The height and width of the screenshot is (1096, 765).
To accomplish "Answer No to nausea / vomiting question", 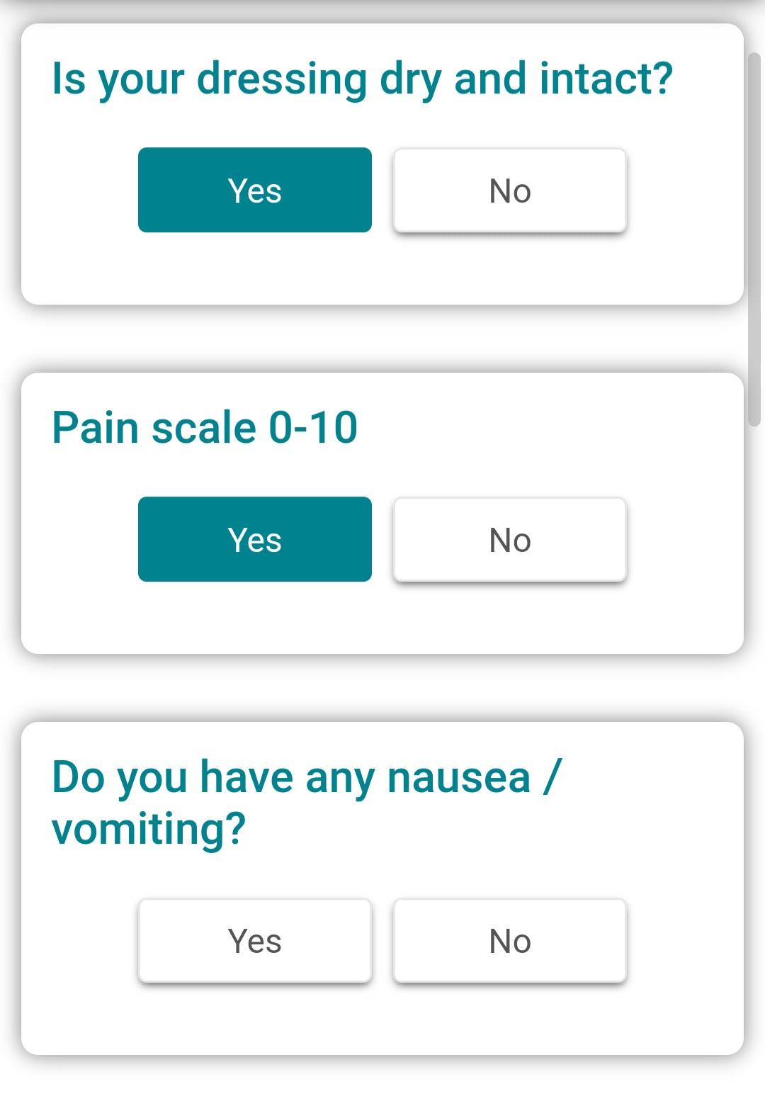I will point(510,940).
